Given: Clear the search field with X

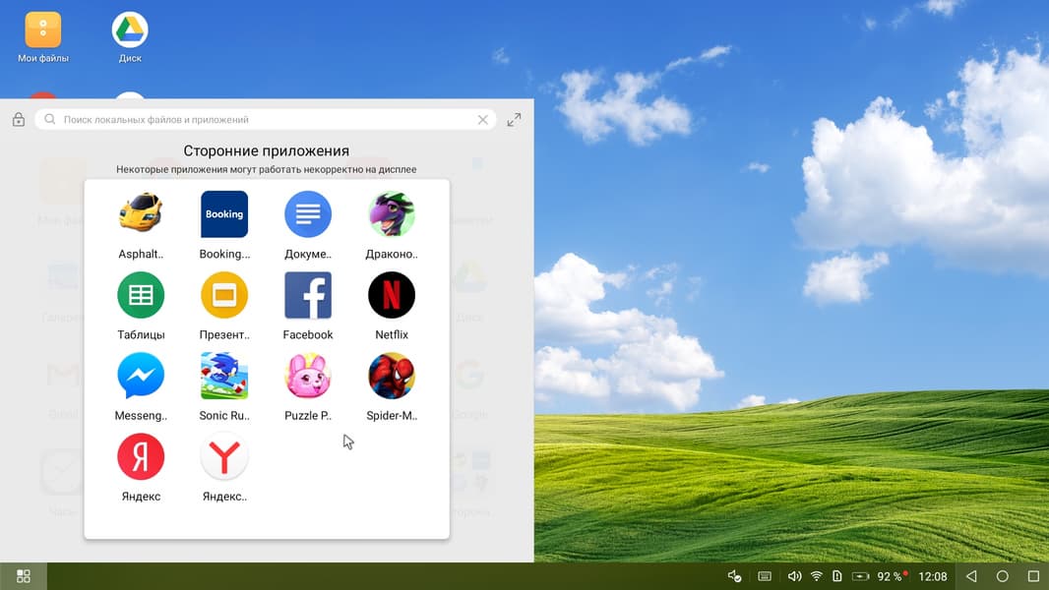Looking at the screenshot, I should 482,120.
